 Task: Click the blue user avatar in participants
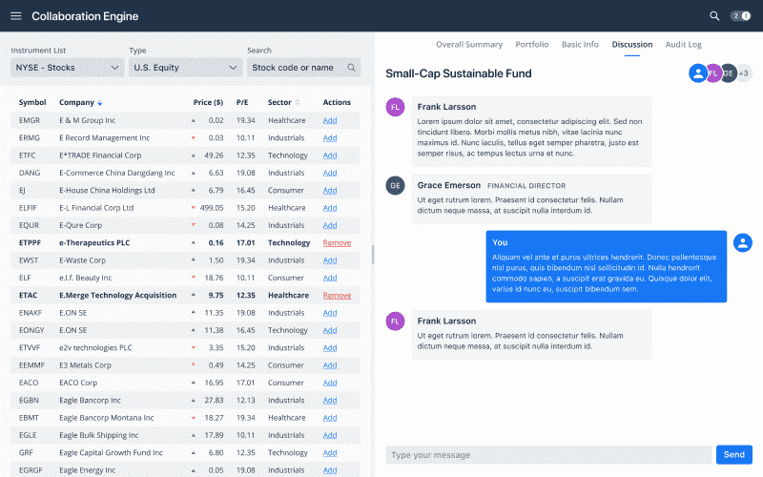698,73
